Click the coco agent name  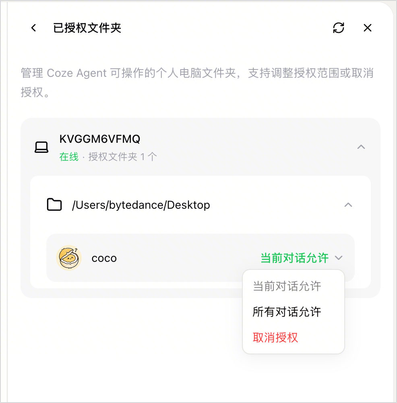104,258
